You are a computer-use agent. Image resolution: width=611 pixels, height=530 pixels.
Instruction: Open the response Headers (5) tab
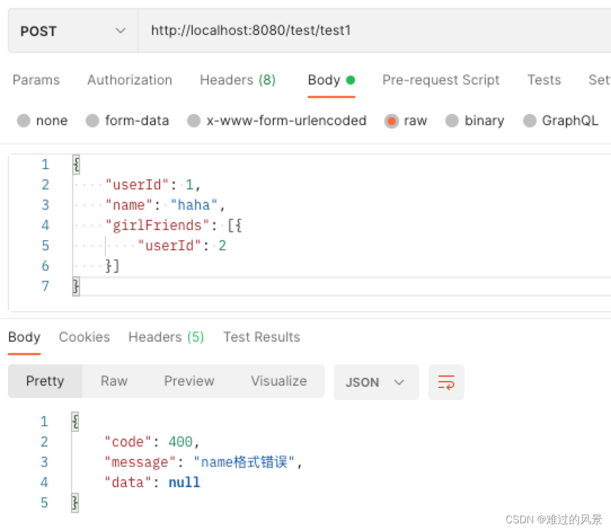(x=166, y=337)
